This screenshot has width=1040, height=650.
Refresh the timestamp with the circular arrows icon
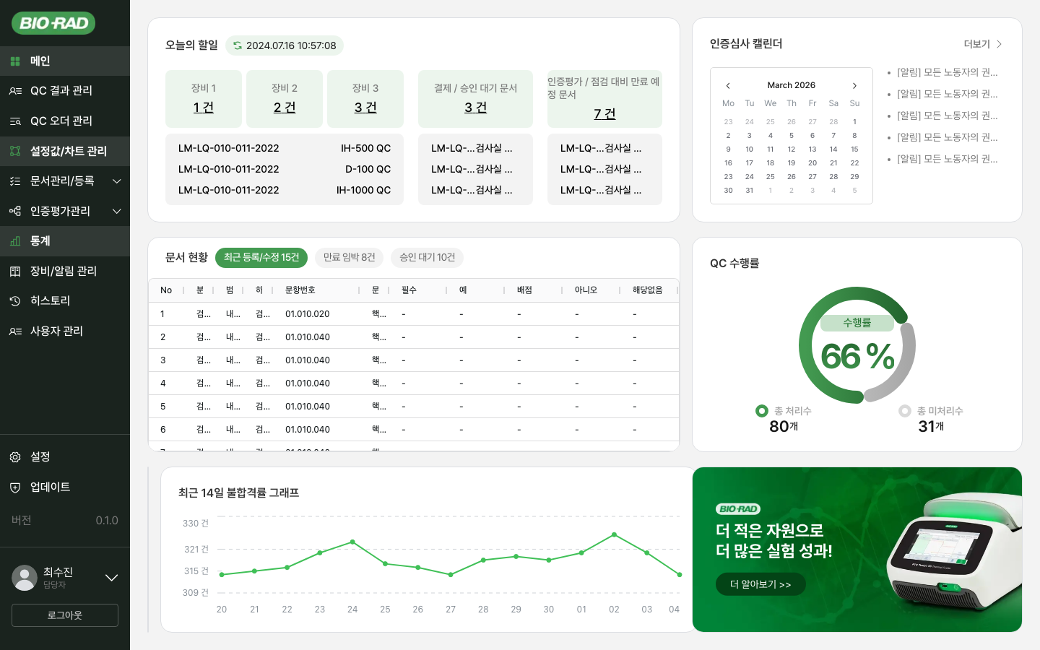[238, 45]
